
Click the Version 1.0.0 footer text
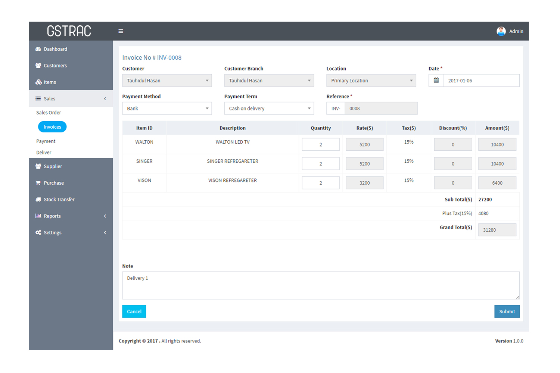pos(509,341)
